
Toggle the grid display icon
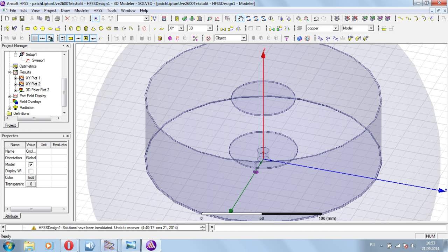coord(35,38)
